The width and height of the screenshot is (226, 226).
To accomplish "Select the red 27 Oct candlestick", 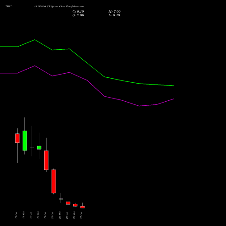I will (x=83, y=207).
